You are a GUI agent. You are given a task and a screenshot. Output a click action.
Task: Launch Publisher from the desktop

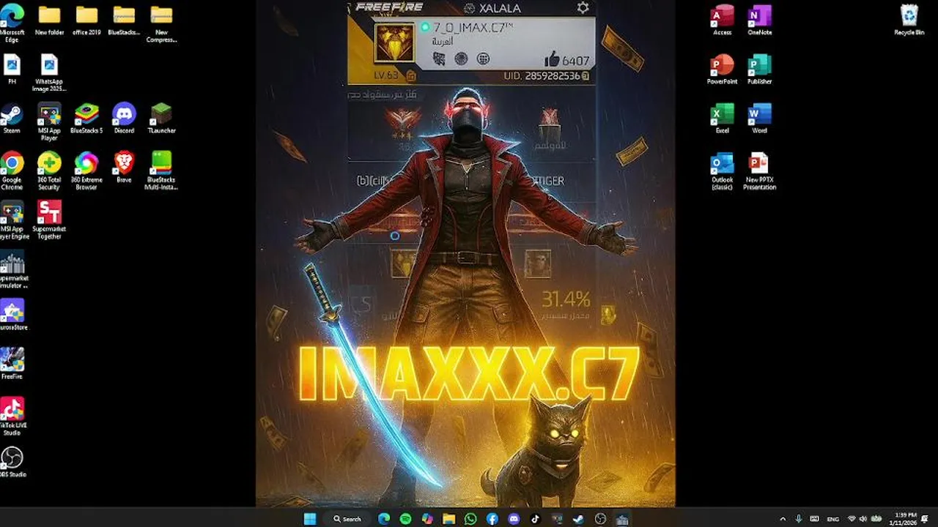[759, 70]
